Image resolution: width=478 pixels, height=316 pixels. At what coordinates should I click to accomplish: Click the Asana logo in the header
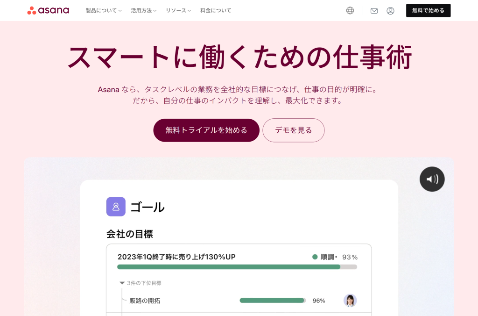[48, 10]
